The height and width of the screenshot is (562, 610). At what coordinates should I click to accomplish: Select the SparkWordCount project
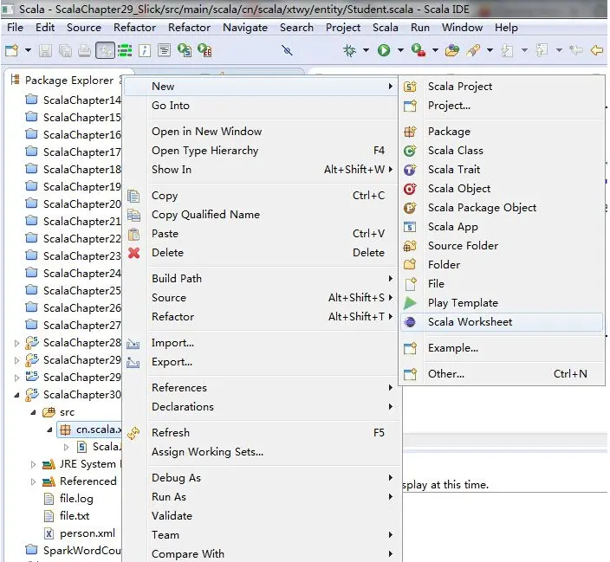pos(73,551)
